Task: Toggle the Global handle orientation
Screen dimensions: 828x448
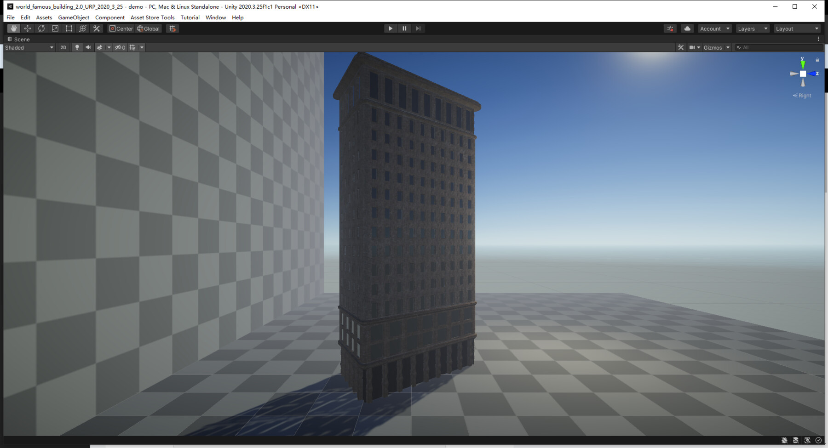Action: (148, 28)
